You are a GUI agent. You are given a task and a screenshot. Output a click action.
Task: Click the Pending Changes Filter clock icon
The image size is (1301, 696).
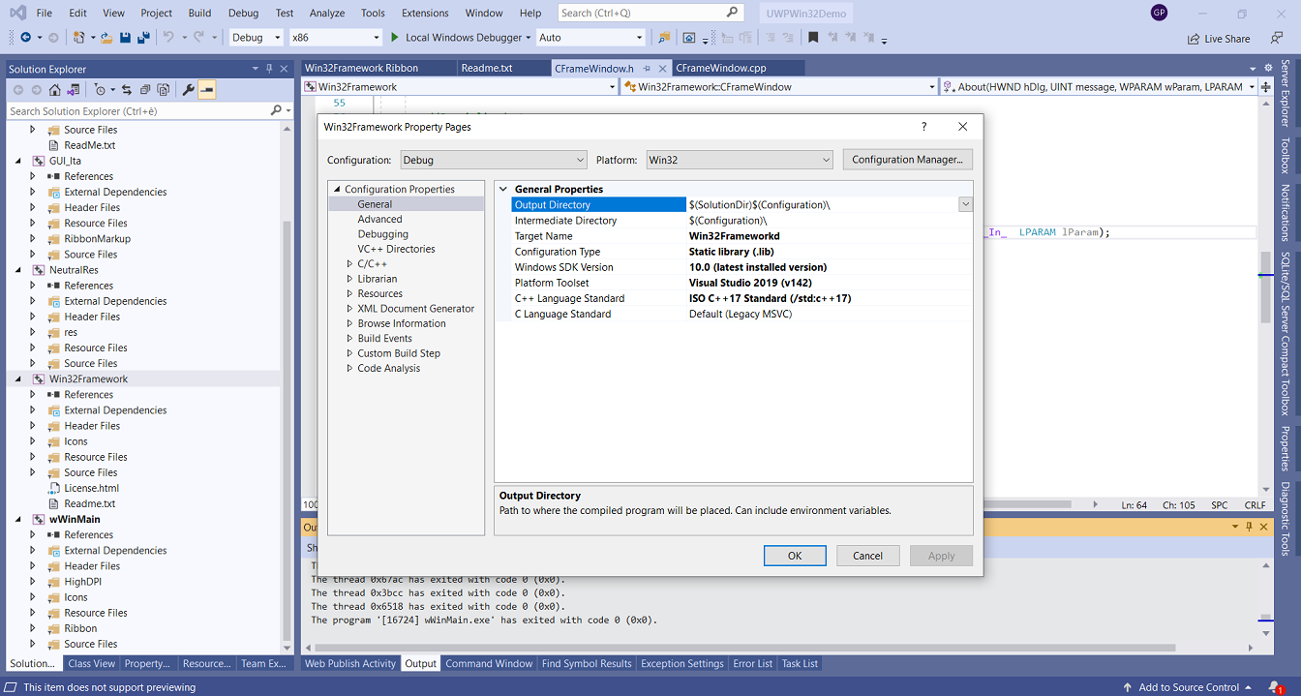click(x=100, y=89)
